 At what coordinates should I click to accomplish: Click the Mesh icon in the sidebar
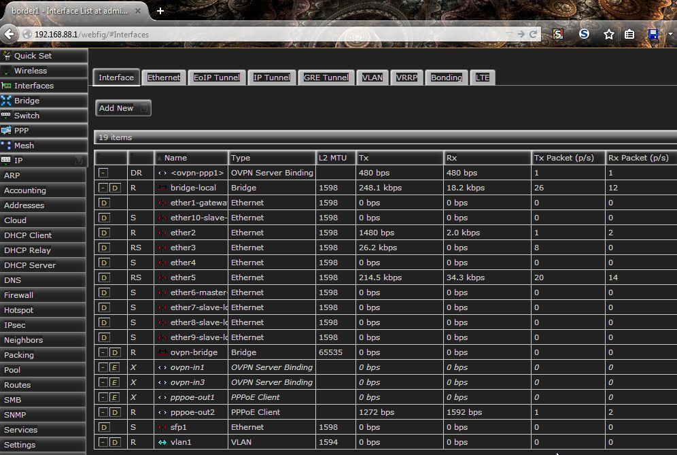pos(7,146)
